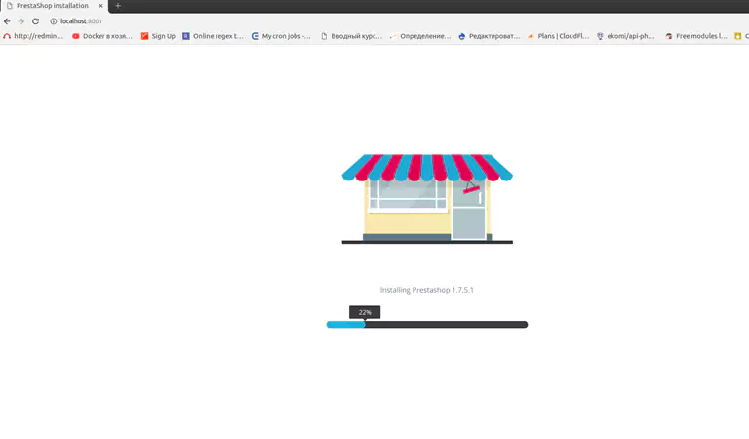Open the My cron jobs bookmark
This screenshot has height=439, width=749.
click(281, 36)
